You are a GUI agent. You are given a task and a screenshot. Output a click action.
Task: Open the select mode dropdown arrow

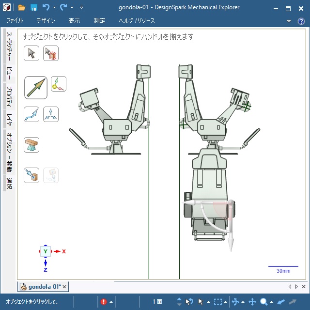click(x=208, y=302)
